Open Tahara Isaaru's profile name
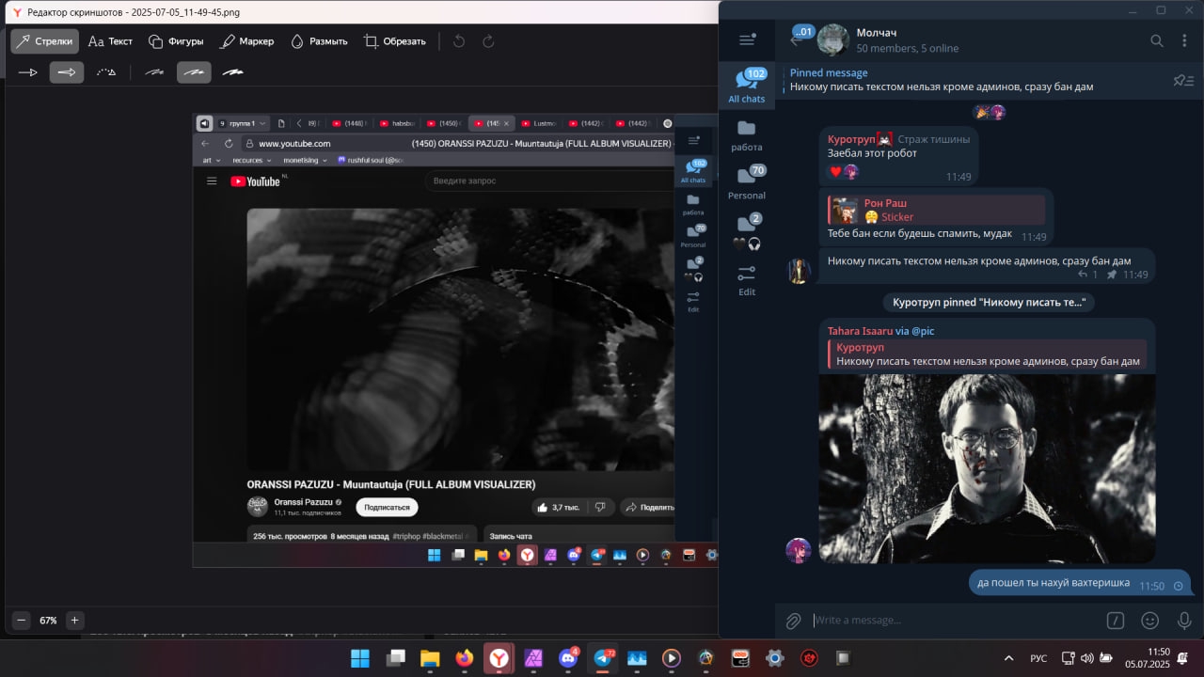The width and height of the screenshot is (1204, 677). click(860, 331)
